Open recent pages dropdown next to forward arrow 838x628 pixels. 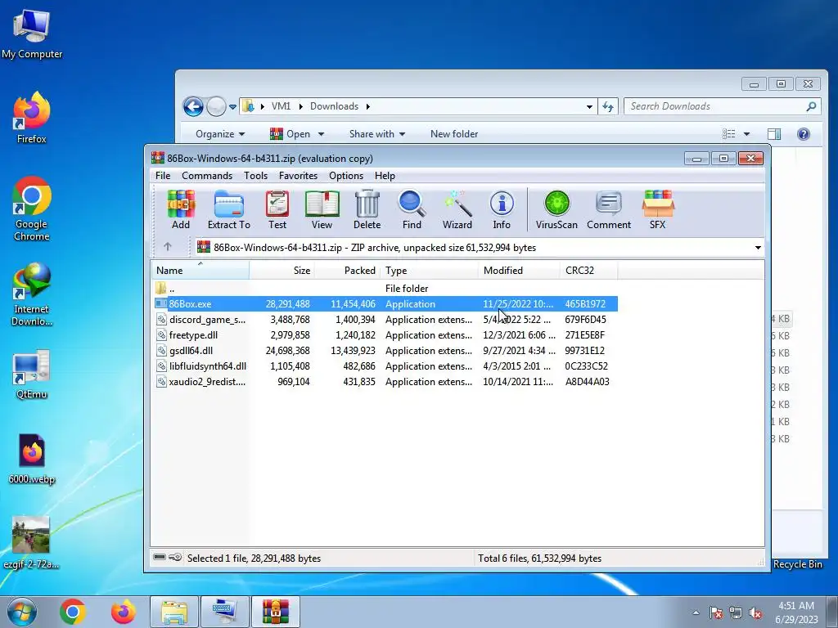click(x=232, y=107)
